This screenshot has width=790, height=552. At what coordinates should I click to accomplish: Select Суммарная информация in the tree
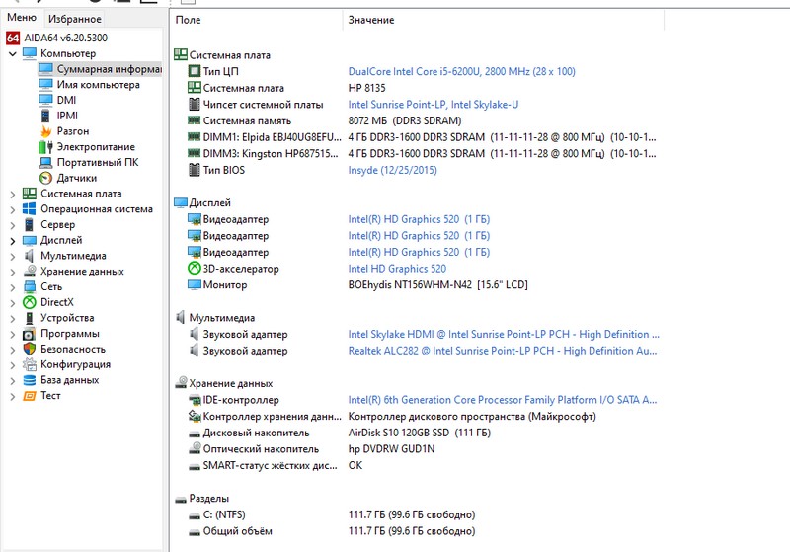(x=108, y=69)
